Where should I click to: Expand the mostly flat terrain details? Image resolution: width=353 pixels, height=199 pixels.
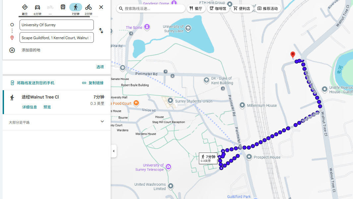pos(102,122)
